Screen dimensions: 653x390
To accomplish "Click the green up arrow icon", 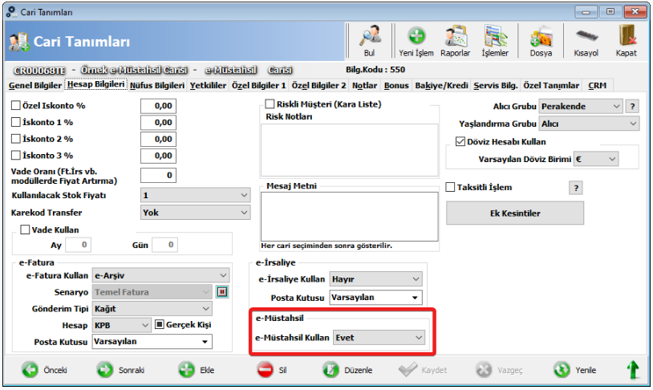I will click(633, 370).
